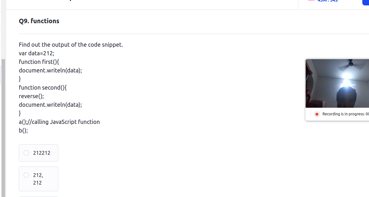Click the '212, 212' option card text
Viewport: 369px width, 197px height.
coord(38,179)
